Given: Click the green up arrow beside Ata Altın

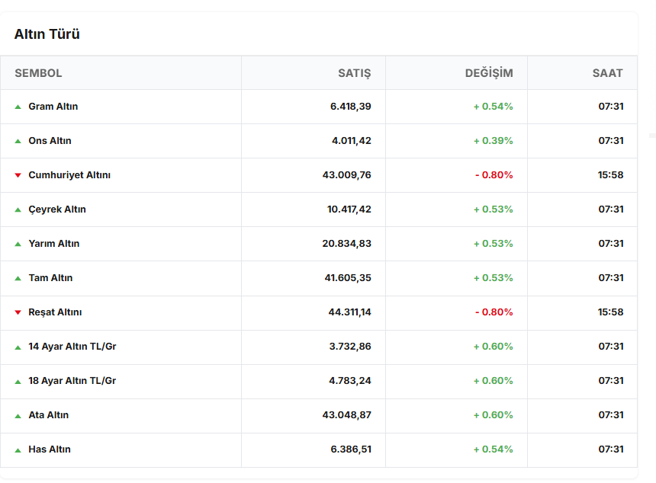Looking at the screenshot, I should [18, 416].
